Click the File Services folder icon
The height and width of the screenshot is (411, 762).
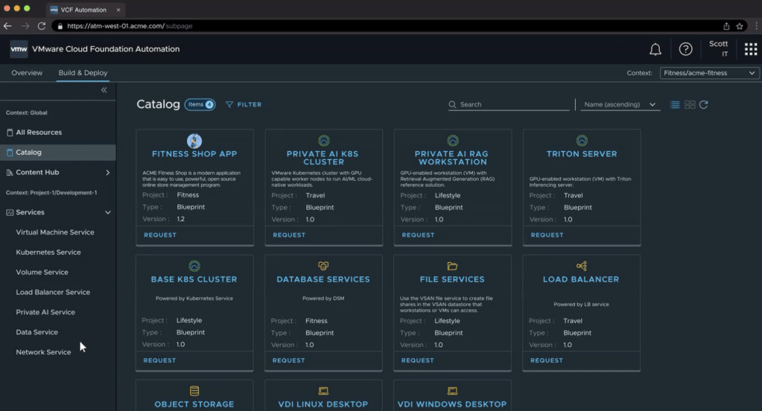pos(452,266)
